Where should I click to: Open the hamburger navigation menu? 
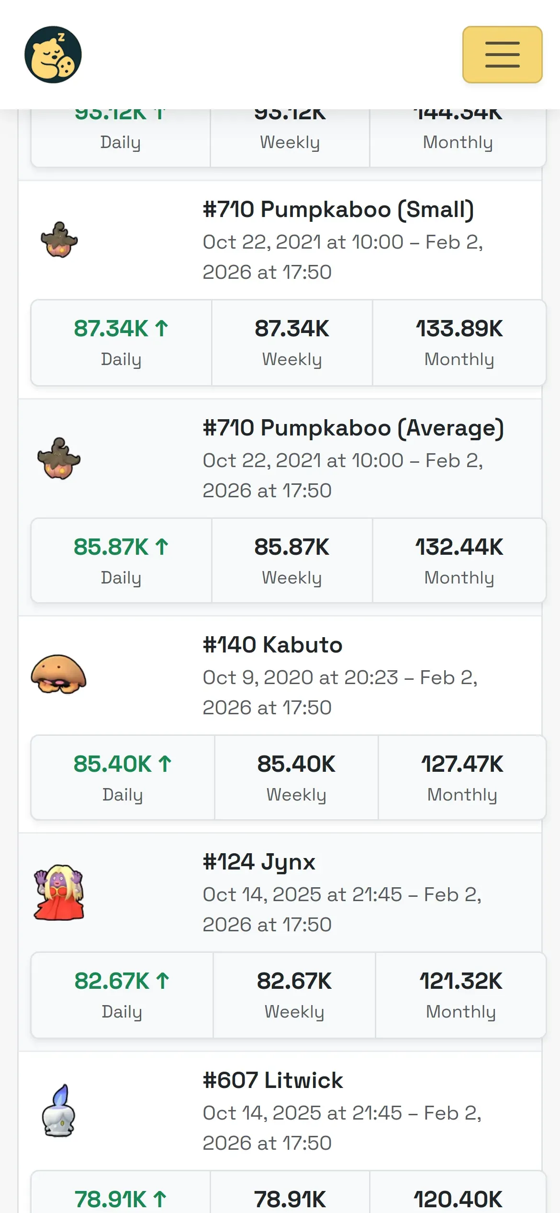pos(502,55)
